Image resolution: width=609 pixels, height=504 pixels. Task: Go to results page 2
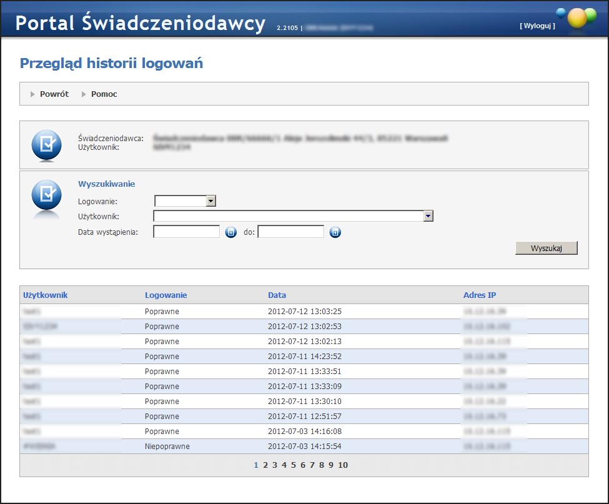pos(265,465)
